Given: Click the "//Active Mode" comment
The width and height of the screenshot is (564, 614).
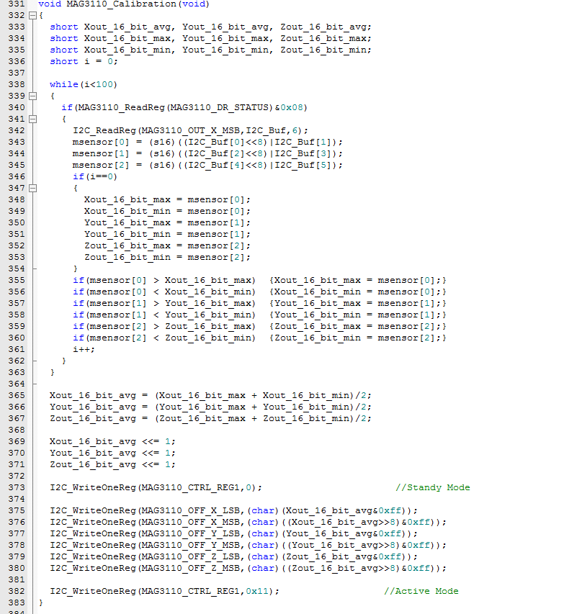Looking at the screenshot, I should pos(421,591).
